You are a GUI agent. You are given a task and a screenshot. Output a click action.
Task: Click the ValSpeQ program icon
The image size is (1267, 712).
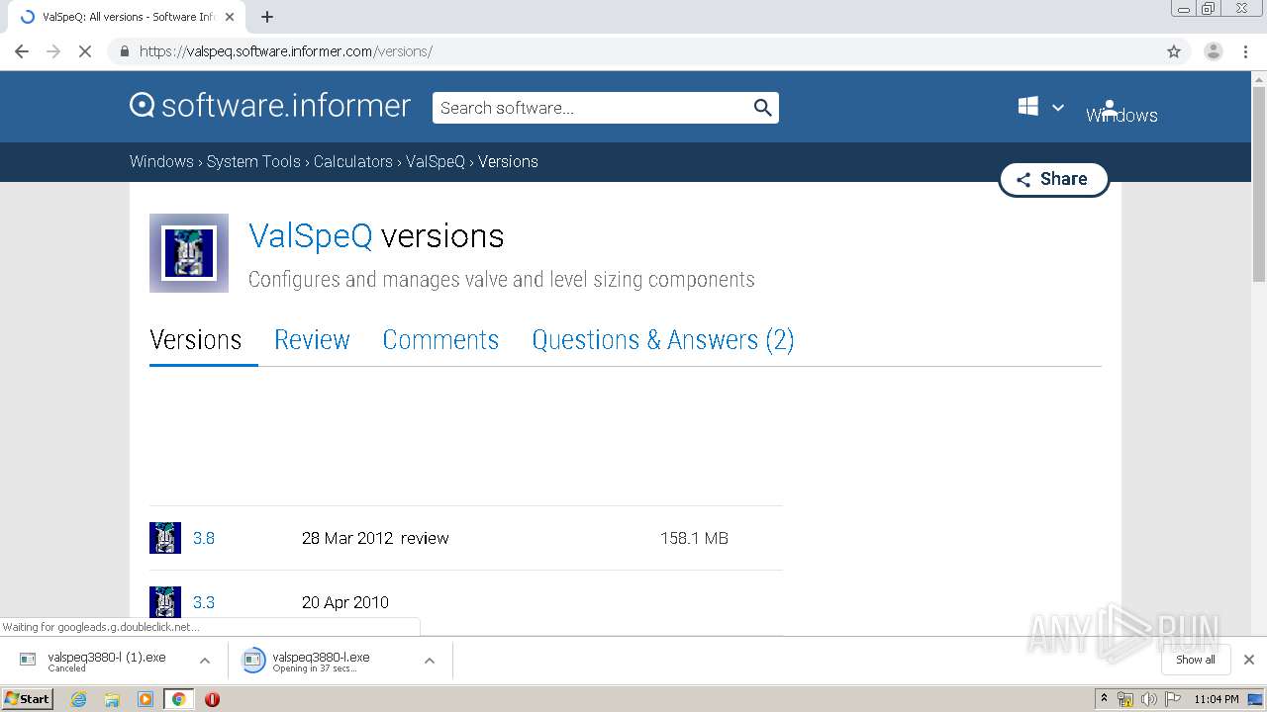189,253
